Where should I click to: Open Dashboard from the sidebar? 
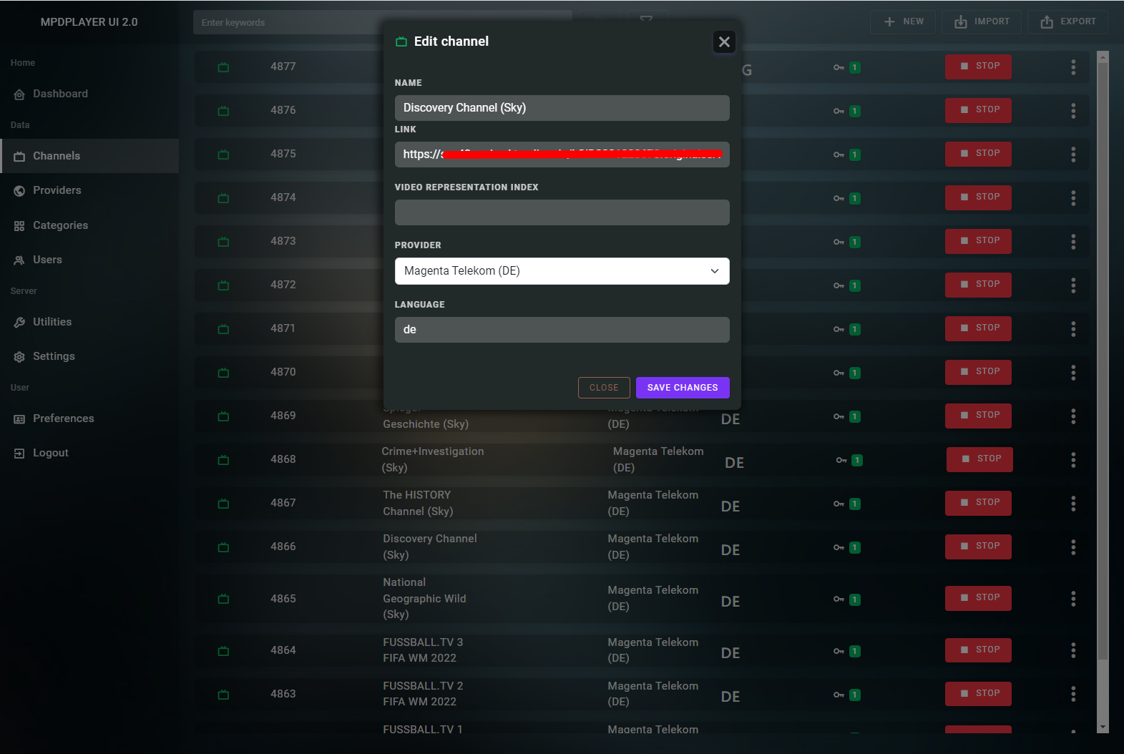click(x=60, y=94)
